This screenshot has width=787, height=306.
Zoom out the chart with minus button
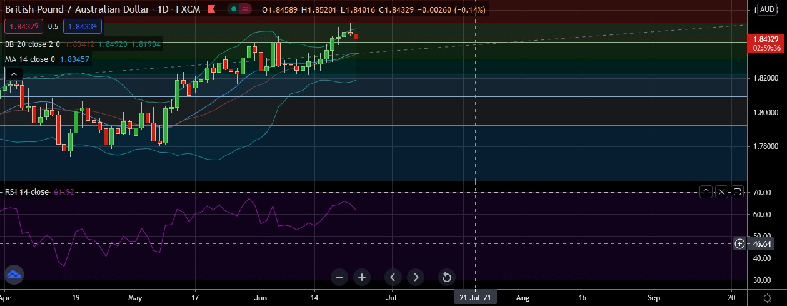pos(339,277)
